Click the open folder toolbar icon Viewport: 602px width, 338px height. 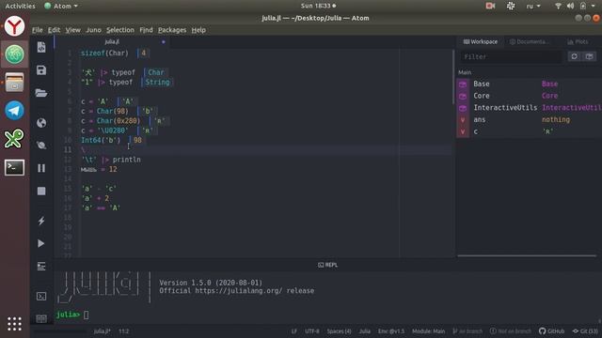click(x=41, y=93)
